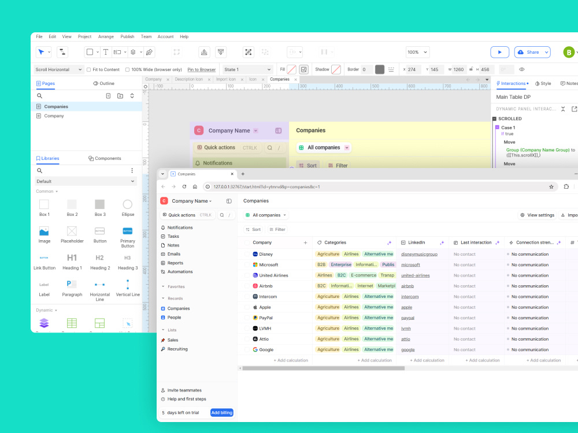Click the Add billing button
This screenshot has width=578, height=433.
pos(222,413)
